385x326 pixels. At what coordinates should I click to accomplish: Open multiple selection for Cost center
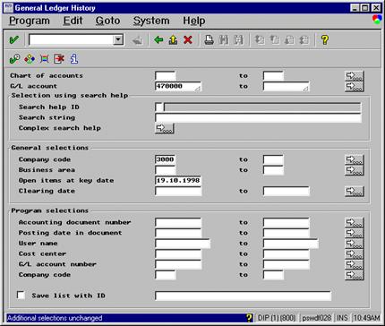(355, 254)
